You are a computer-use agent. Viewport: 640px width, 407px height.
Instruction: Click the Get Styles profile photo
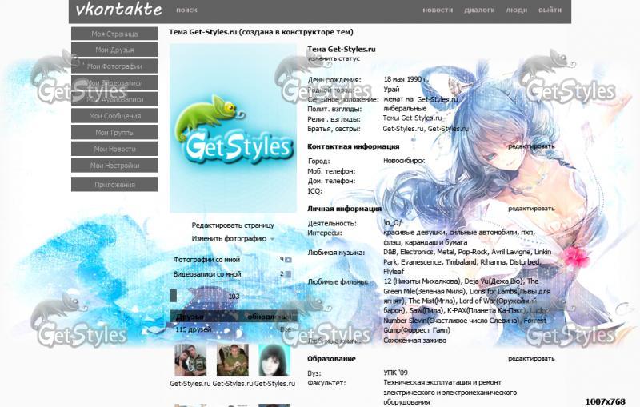[x=233, y=128]
